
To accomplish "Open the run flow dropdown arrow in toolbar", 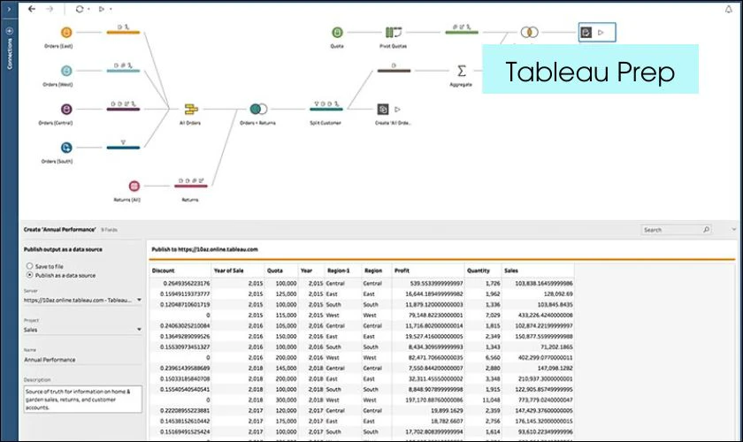I will click(x=111, y=9).
